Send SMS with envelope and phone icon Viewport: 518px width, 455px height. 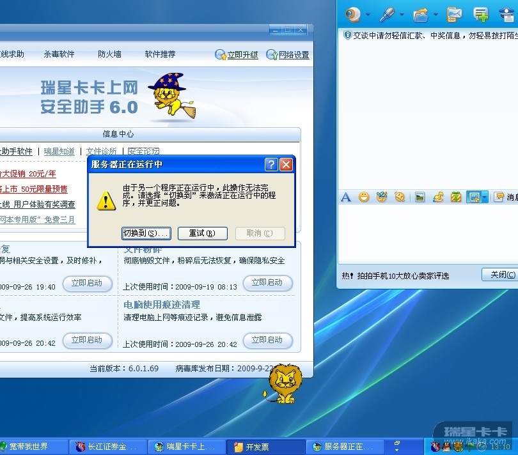click(x=454, y=15)
